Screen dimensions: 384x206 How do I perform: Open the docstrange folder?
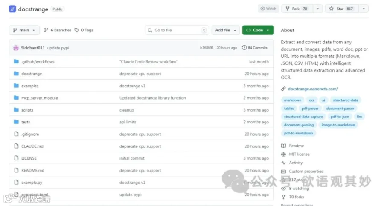[32, 74]
